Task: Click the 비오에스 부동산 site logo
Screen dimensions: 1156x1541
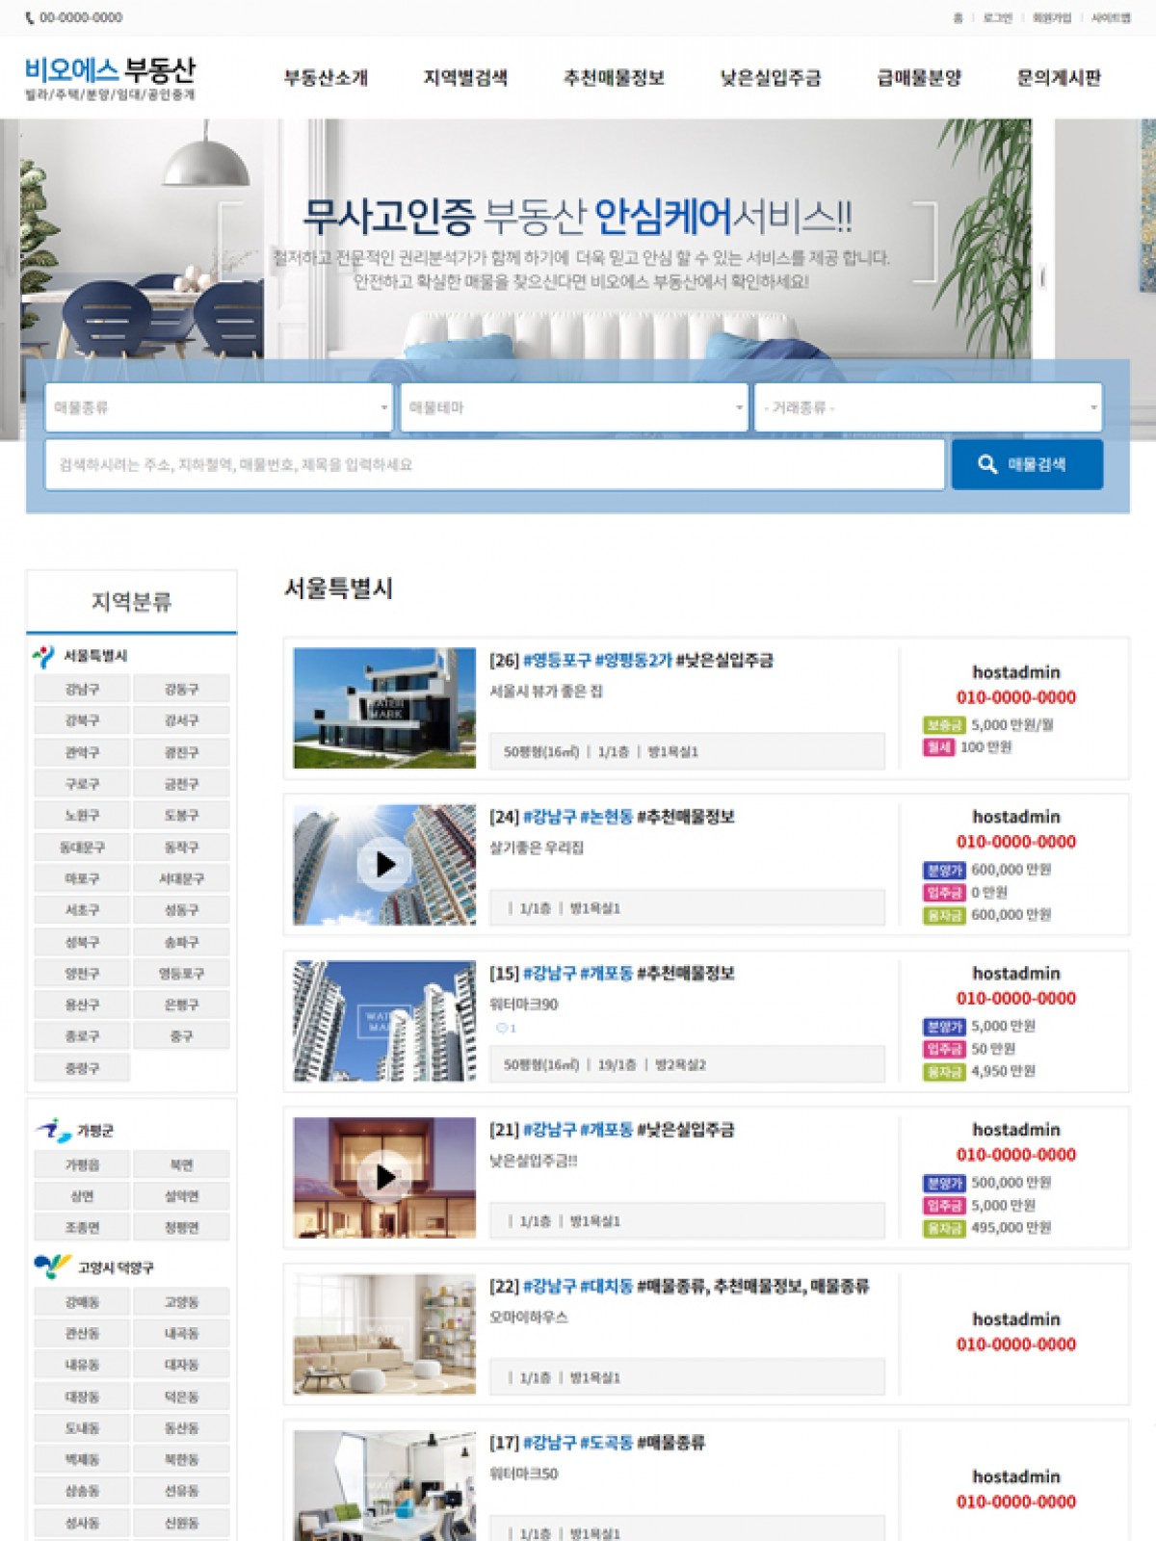Action: tap(110, 77)
